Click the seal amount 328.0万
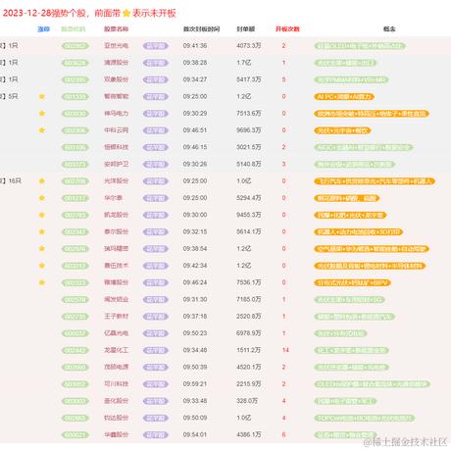The height and width of the screenshot is (451, 451). coord(247,401)
